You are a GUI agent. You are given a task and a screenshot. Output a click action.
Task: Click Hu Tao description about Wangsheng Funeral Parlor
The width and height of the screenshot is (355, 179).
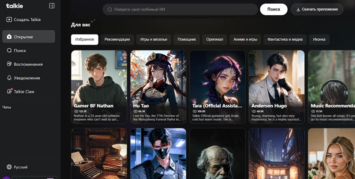pos(157,118)
